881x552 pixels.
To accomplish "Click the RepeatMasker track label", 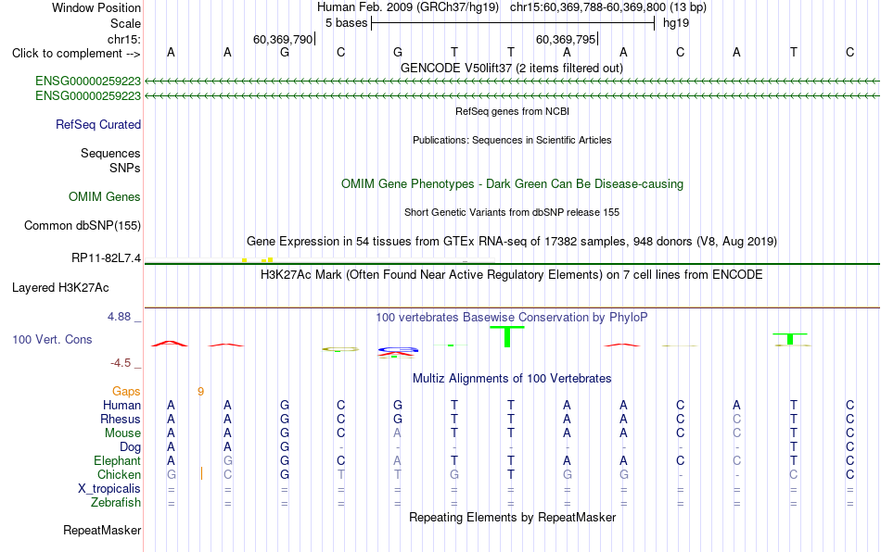I will (102, 530).
